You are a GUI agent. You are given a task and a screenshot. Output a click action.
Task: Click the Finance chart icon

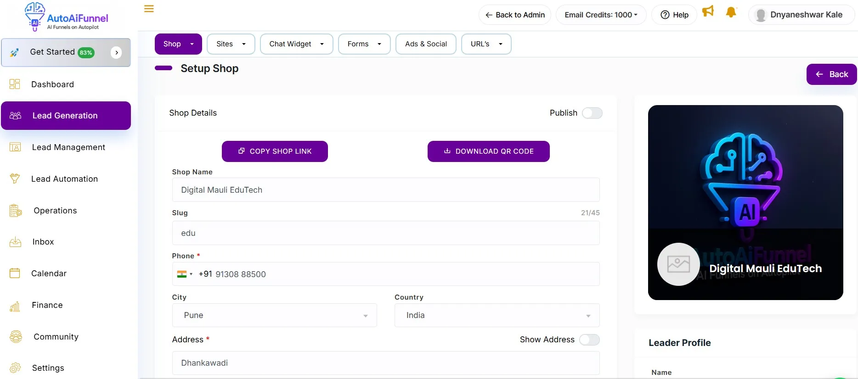pos(15,306)
